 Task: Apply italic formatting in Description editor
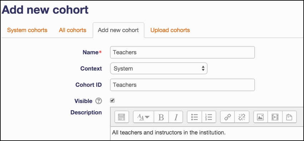point(176,117)
